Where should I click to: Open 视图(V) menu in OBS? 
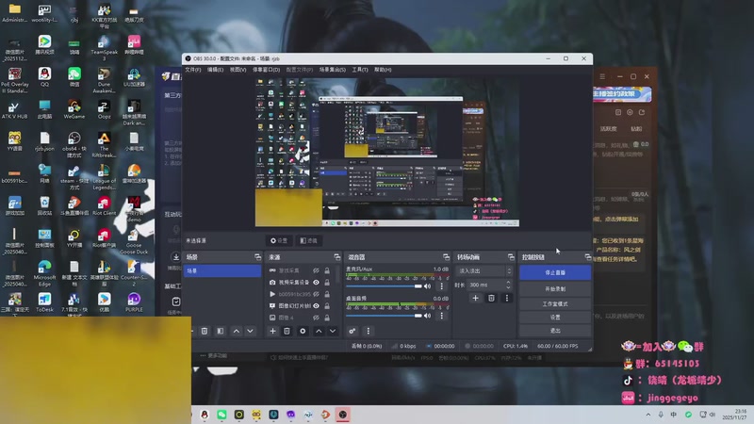click(x=238, y=70)
